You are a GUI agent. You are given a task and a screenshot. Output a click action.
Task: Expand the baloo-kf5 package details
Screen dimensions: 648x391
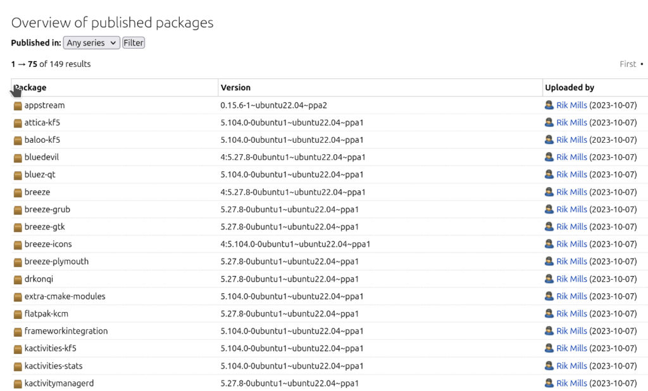pyautogui.click(x=42, y=140)
